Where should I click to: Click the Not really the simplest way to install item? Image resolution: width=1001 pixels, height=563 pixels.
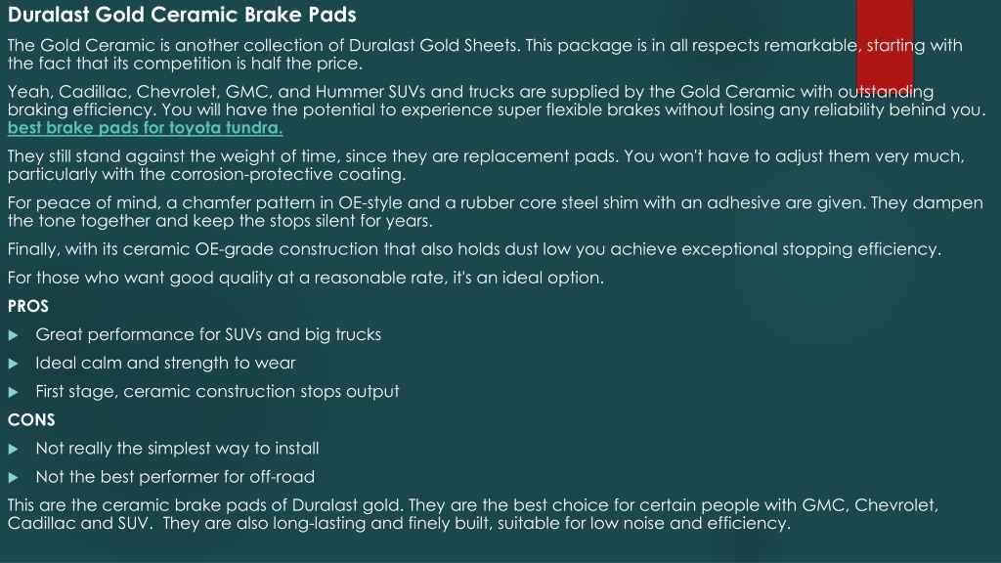177,448
